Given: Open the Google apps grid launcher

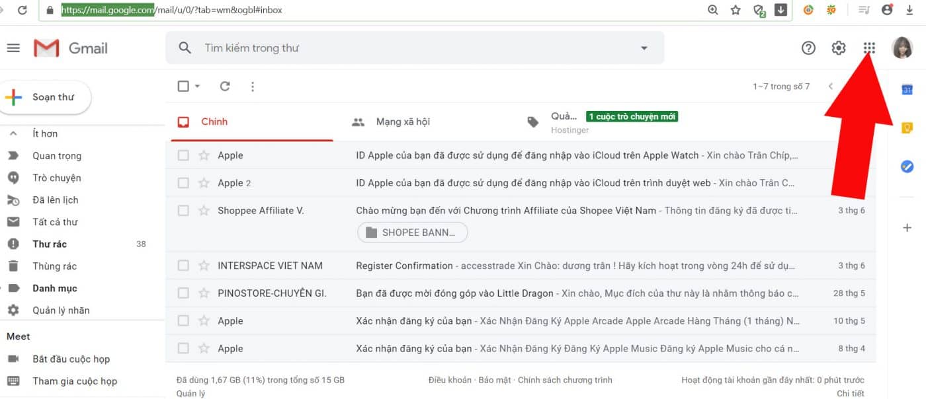Looking at the screenshot, I should 868,48.
